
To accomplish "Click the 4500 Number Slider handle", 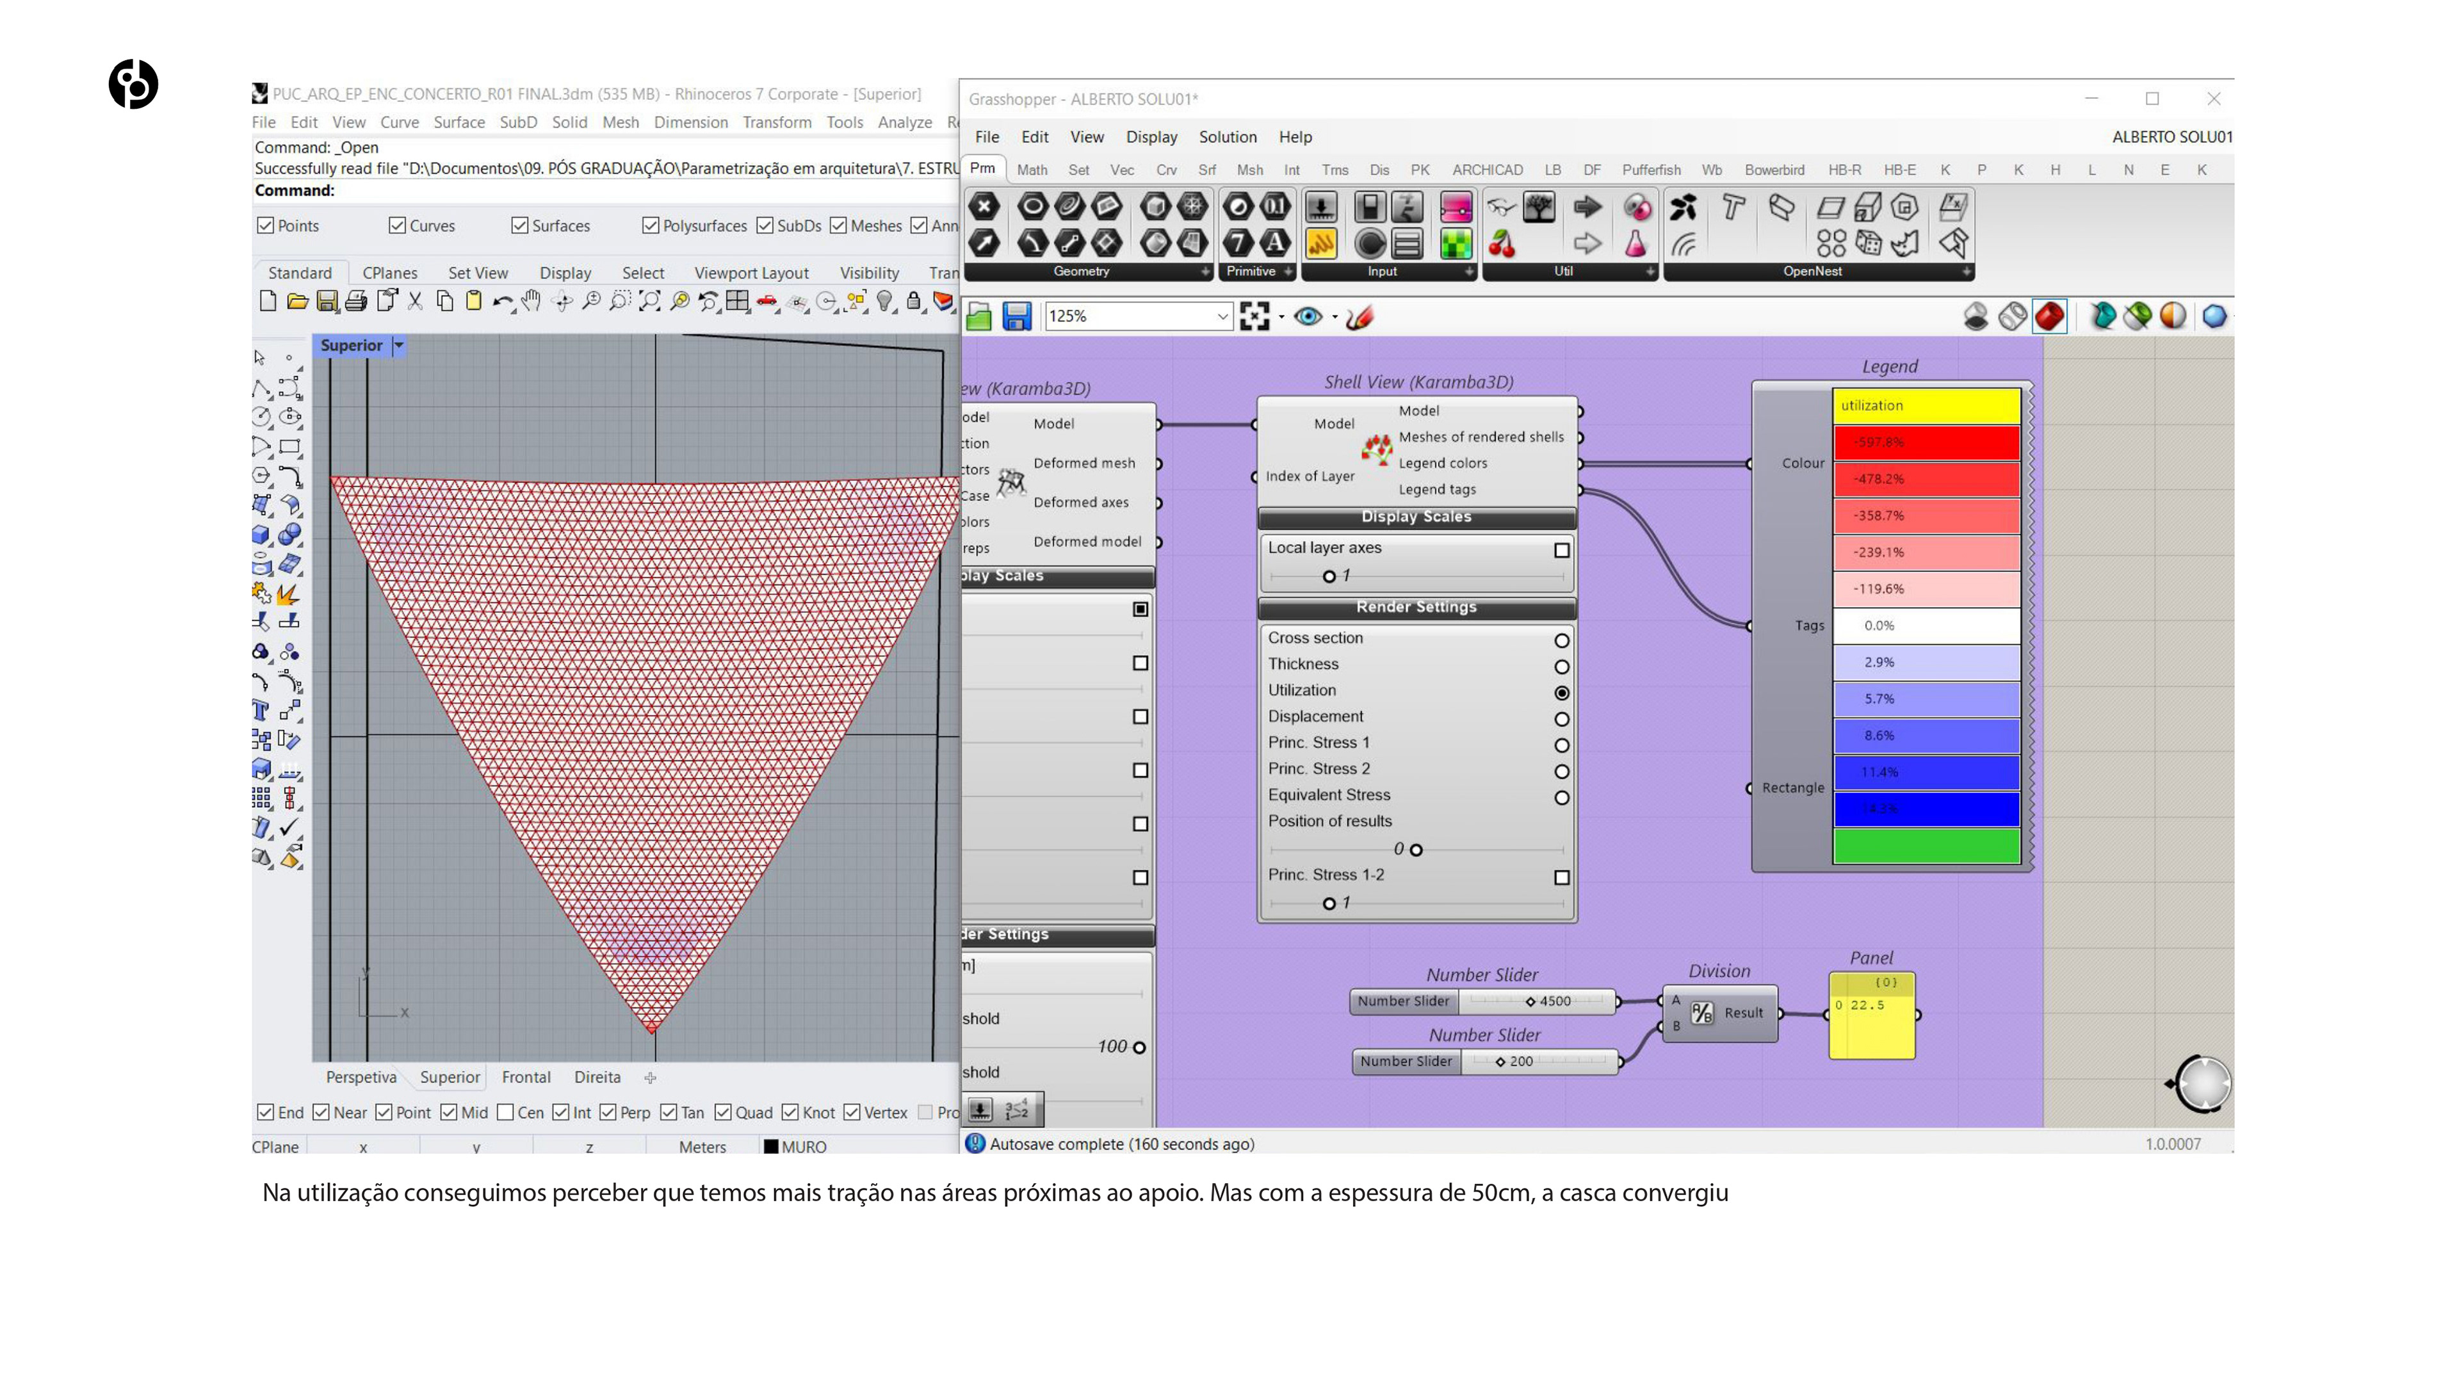I will (1530, 1001).
